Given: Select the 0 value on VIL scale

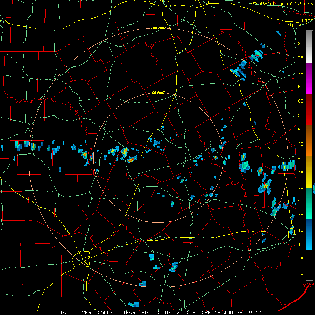Looking at the screenshot, I should [x=302, y=273].
